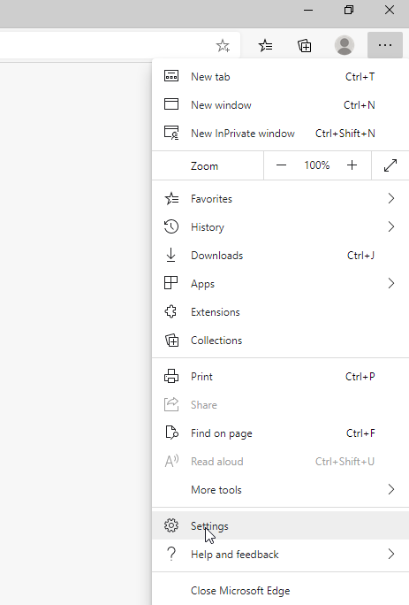Viewport: 409px width, 605px height.
Task: Click the New tab icon in menu
Action: (x=171, y=76)
